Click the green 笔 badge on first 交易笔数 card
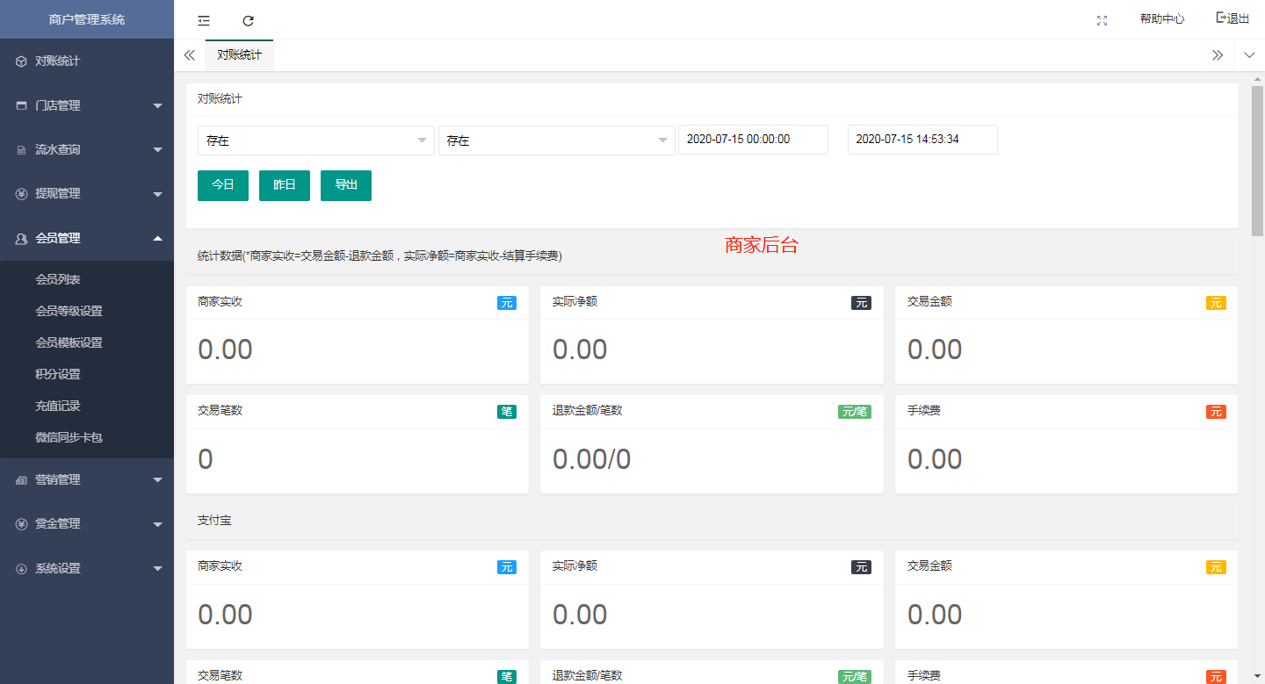The width and height of the screenshot is (1265, 684). pyautogui.click(x=507, y=412)
